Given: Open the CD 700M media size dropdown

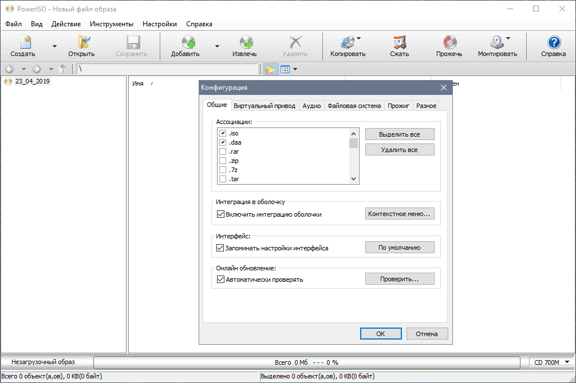Looking at the screenshot, I should (x=552, y=362).
